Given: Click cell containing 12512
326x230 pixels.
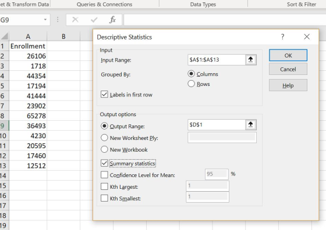Looking at the screenshot, I should (28, 166).
